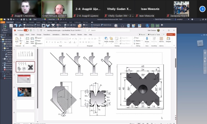Click the PowerPoint Search box
This screenshot has width=207, height=124.
(108, 30)
